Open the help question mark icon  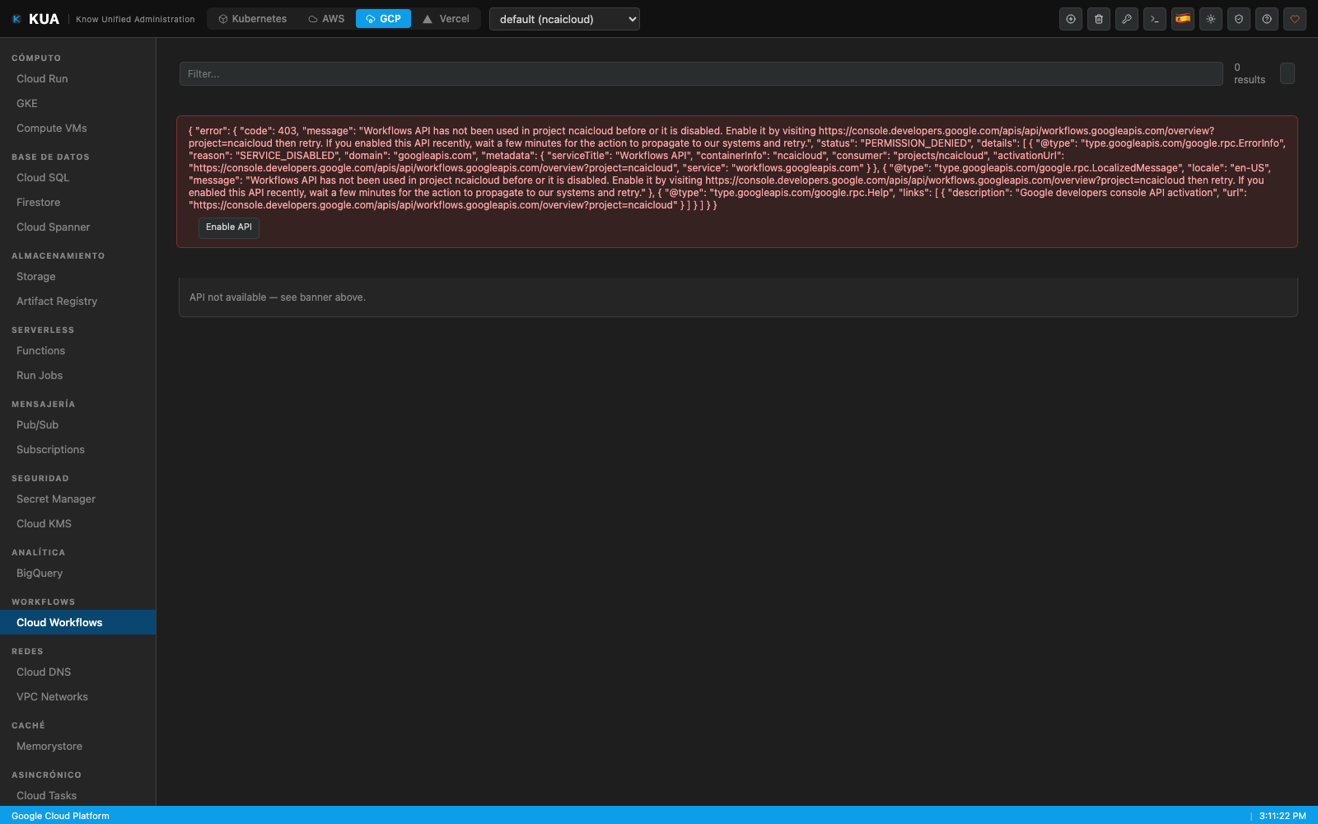[x=1267, y=19]
